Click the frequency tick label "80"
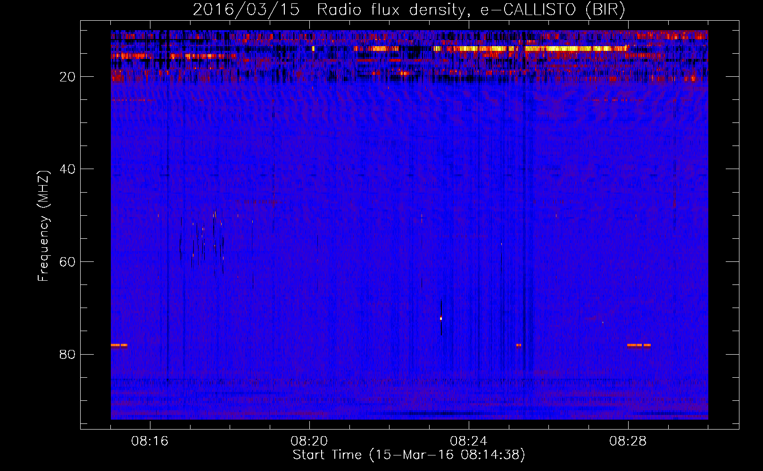763x471 pixels. 67,354
